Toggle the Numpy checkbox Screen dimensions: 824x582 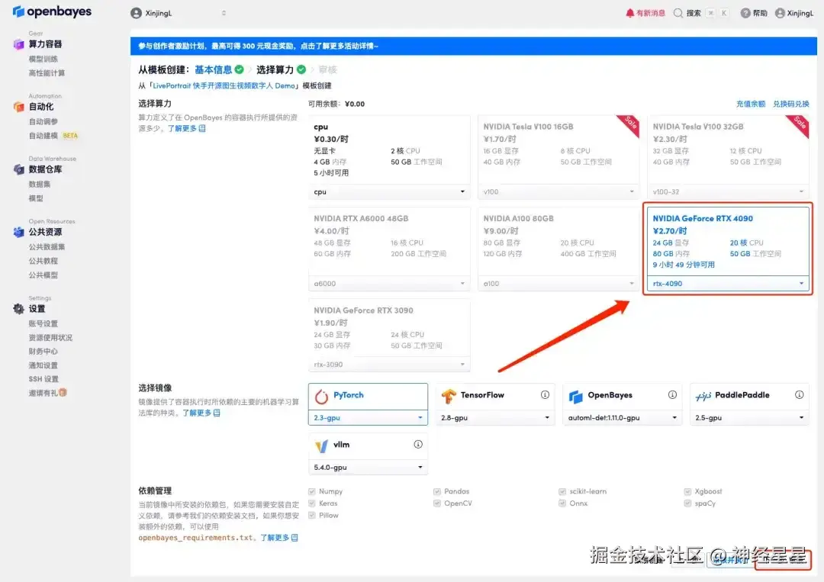[311, 492]
